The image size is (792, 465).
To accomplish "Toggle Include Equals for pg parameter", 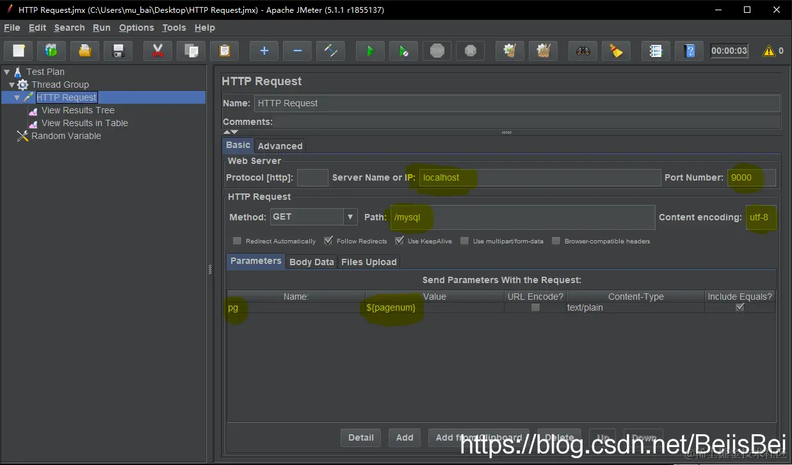I will (x=740, y=307).
